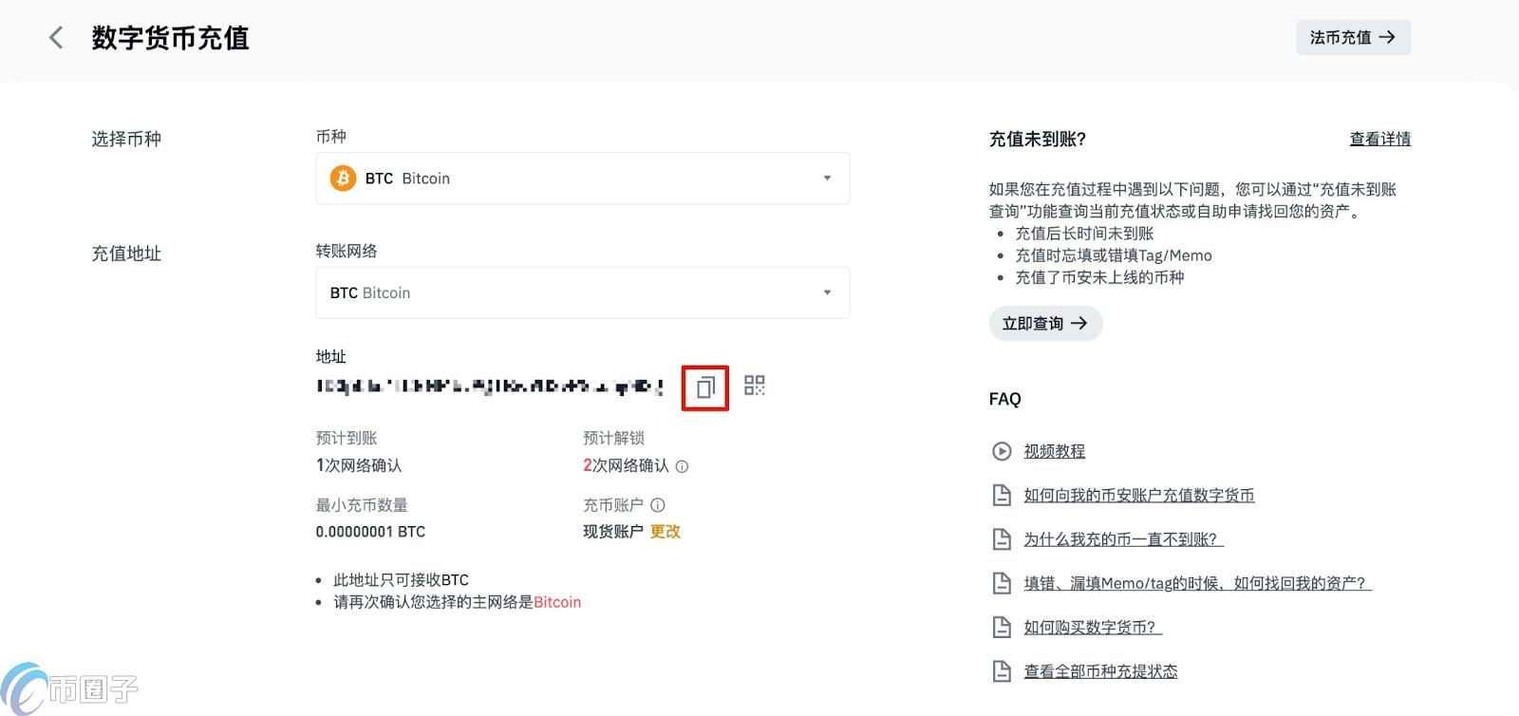Click the 预计到账 label
Screen dimensions: 1519x716
tap(347, 438)
